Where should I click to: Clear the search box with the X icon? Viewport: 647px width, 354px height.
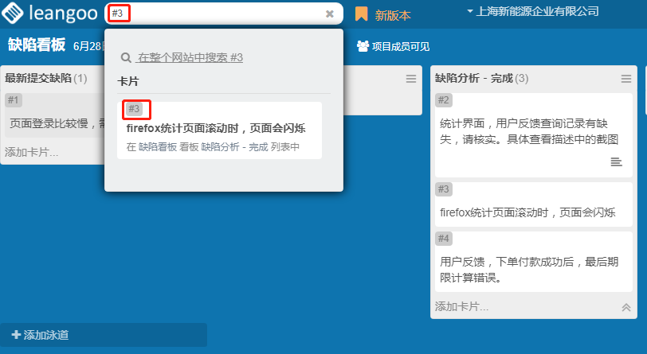coord(330,14)
